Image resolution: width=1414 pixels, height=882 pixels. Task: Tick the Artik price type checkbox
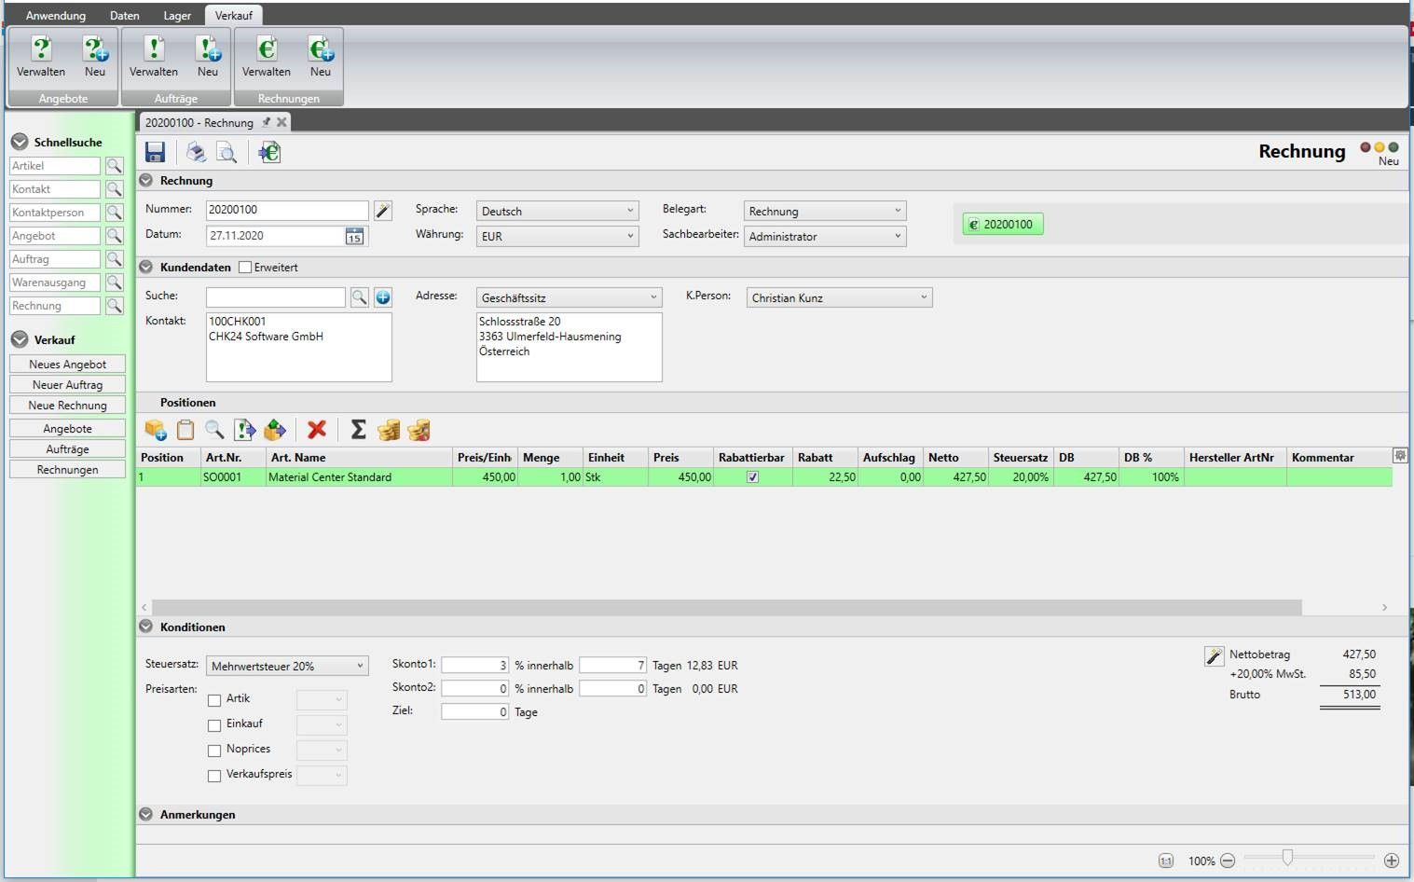click(x=214, y=700)
